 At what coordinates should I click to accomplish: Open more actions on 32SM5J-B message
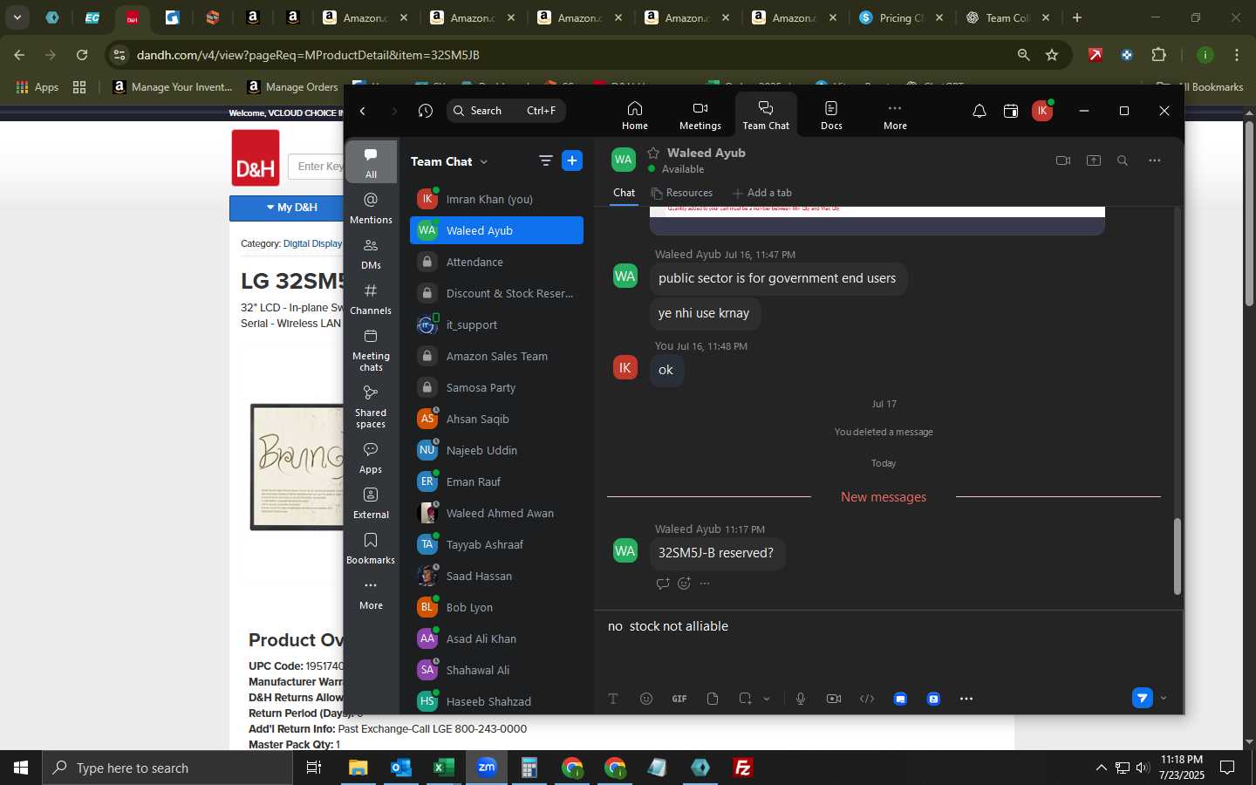coord(705,584)
